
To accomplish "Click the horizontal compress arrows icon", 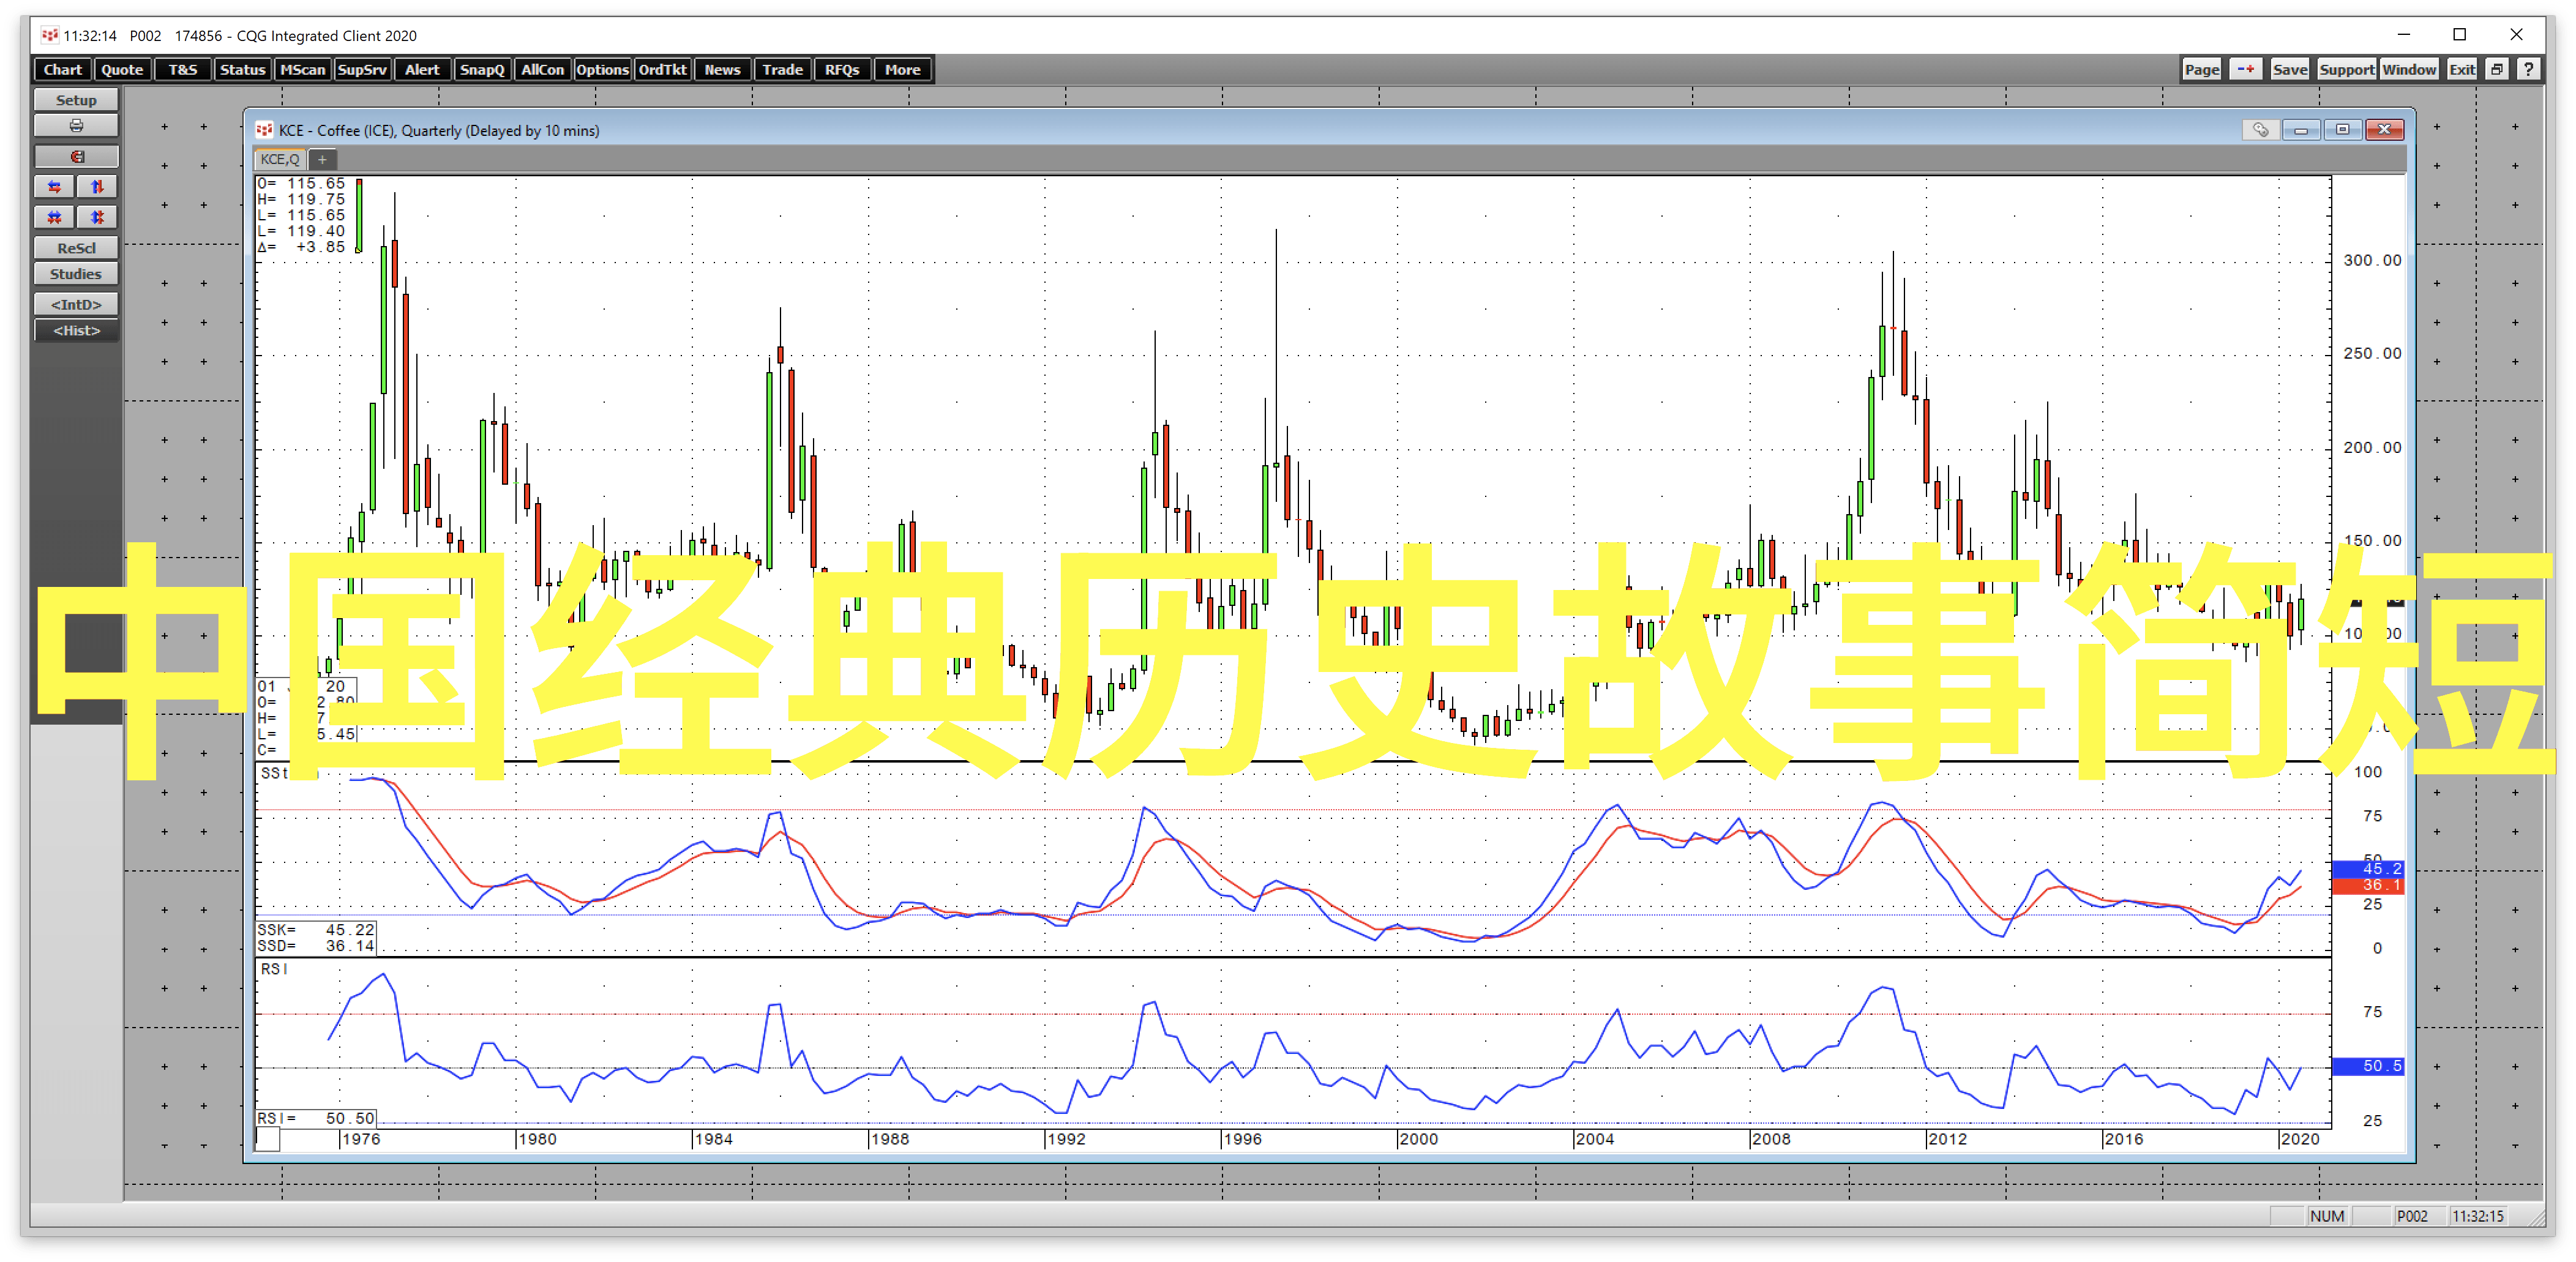I will [54, 217].
